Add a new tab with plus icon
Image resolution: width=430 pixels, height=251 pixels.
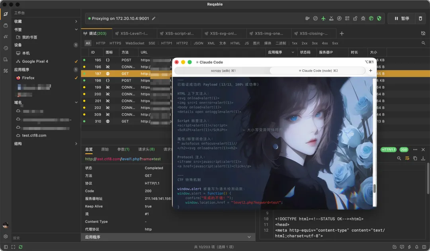(x=342, y=33)
